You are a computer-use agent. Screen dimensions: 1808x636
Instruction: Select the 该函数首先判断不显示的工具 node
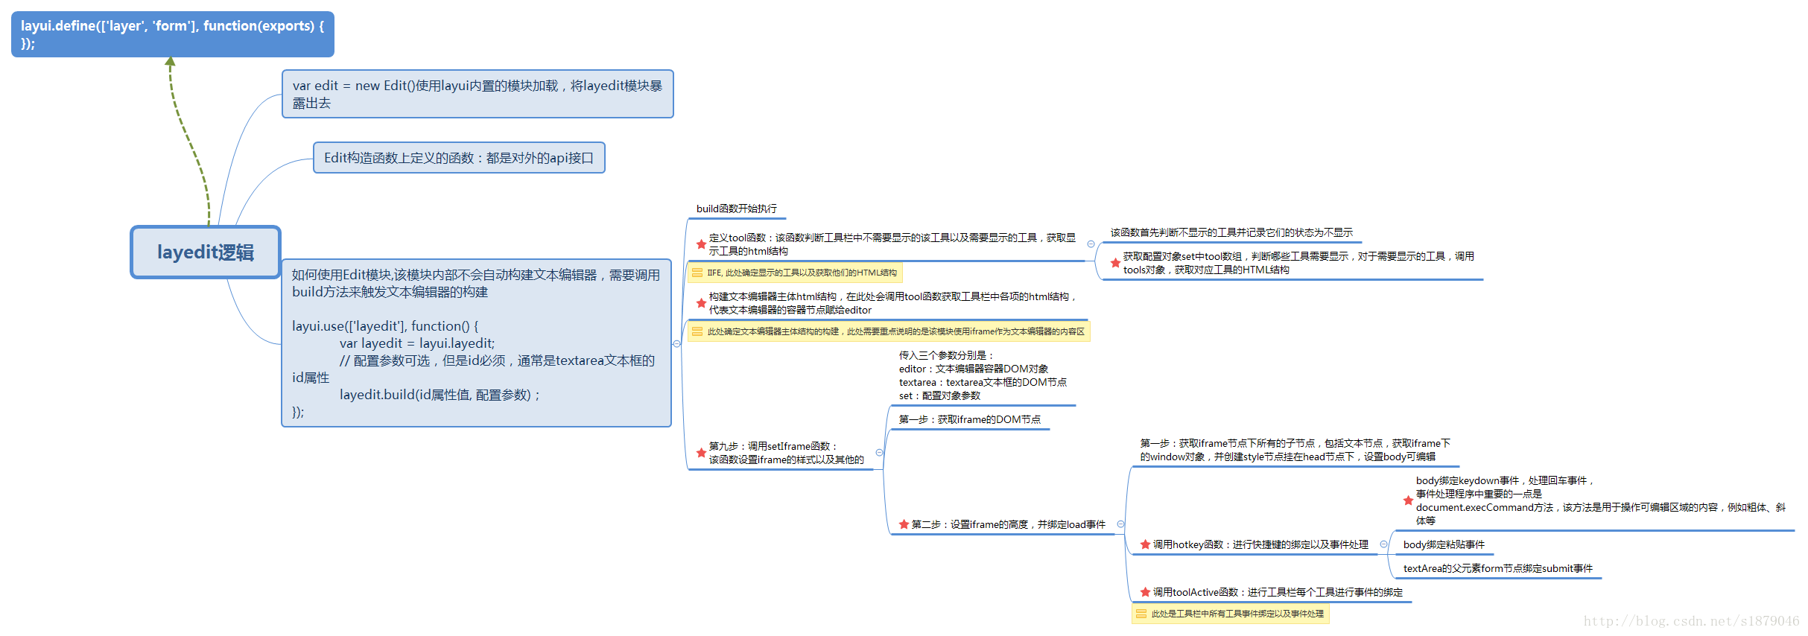pos(1231,233)
